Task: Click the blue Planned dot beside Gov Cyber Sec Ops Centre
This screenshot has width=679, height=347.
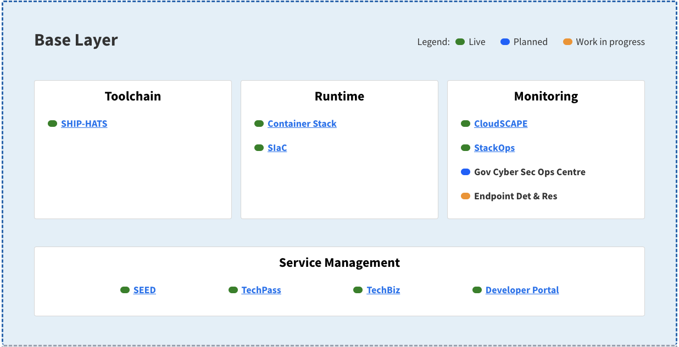Action: point(465,172)
